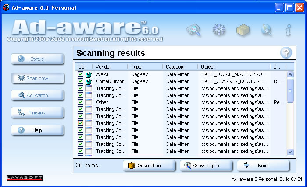
Task: Uncheck the Alexa entry checkbox
Action: [80, 74]
